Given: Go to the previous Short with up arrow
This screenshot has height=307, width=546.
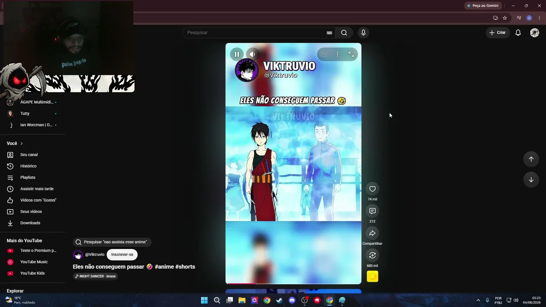Looking at the screenshot, I should point(531,159).
